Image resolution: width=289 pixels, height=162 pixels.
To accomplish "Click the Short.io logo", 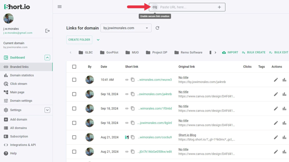I will 17,7.
